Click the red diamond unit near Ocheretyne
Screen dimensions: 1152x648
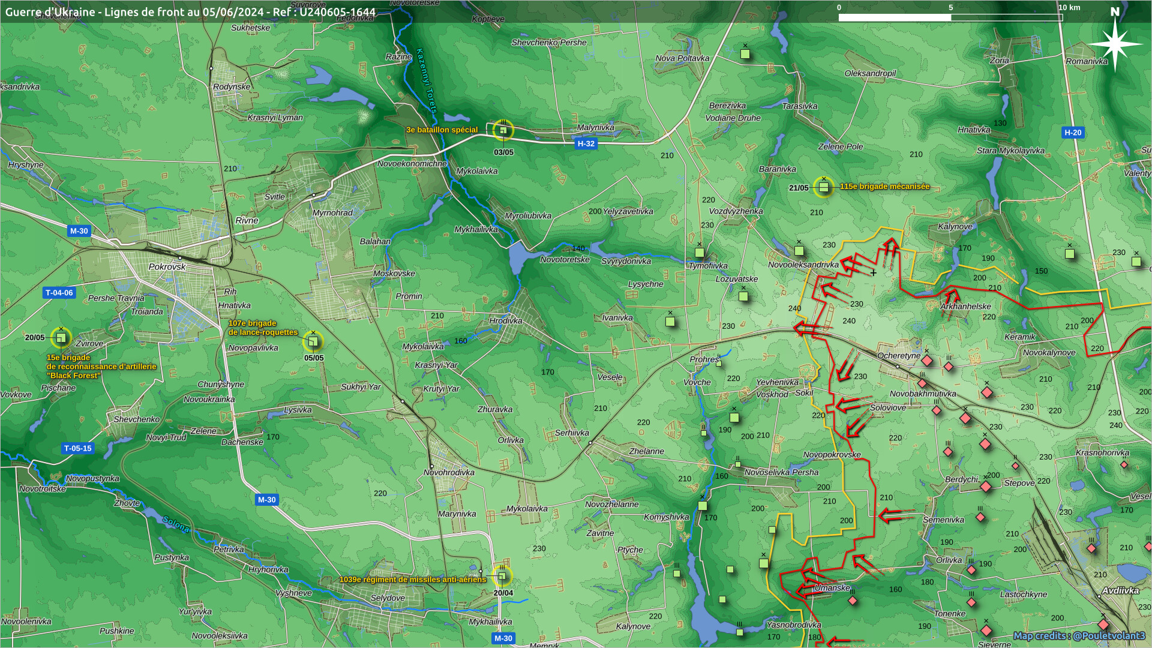[927, 361]
